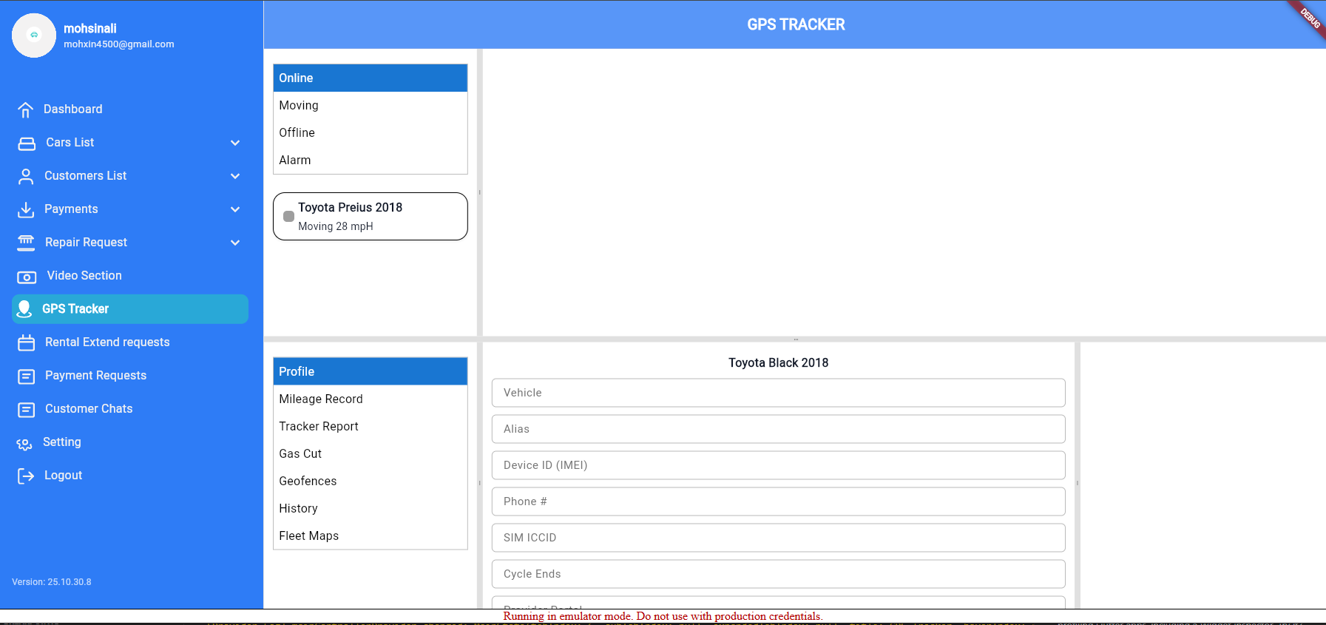Screen dimensions: 1326x625
Task: Open Customer Chats from the sidebar
Action: click(x=89, y=409)
